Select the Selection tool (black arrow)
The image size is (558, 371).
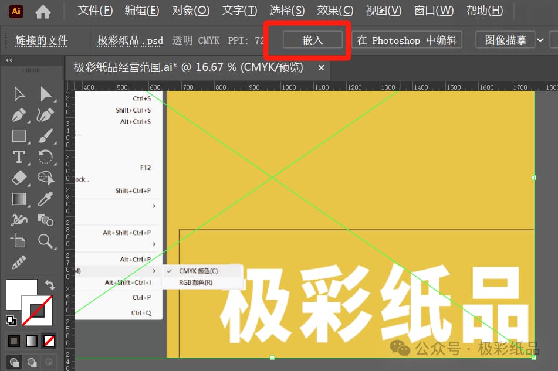19,94
